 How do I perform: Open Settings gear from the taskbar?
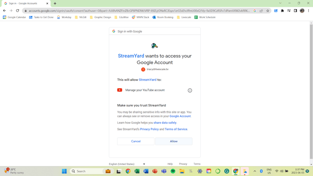(x=200, y=171)
